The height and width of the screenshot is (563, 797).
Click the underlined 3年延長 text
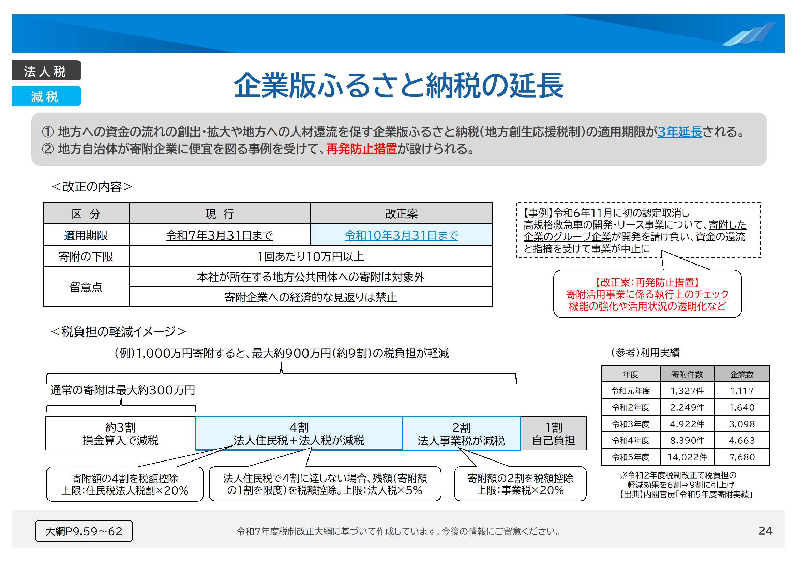679,132
